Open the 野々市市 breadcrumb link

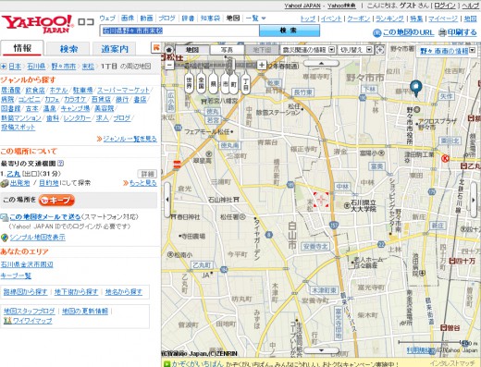click(x=64, y=67)
